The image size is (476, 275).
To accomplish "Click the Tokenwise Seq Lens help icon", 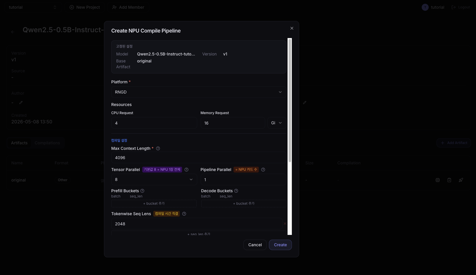I will click(x=184, y=214).
